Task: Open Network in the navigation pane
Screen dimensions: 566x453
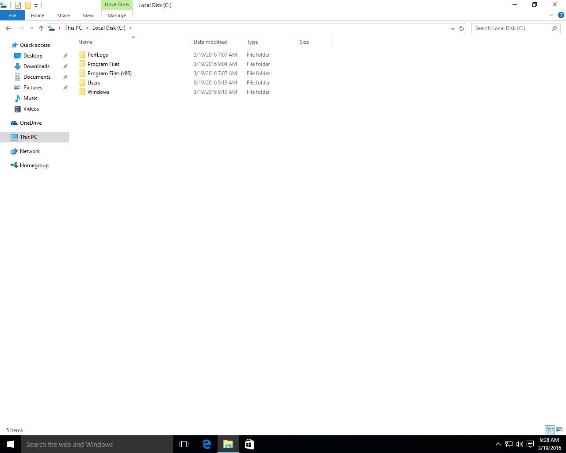Action: (30, 151)
